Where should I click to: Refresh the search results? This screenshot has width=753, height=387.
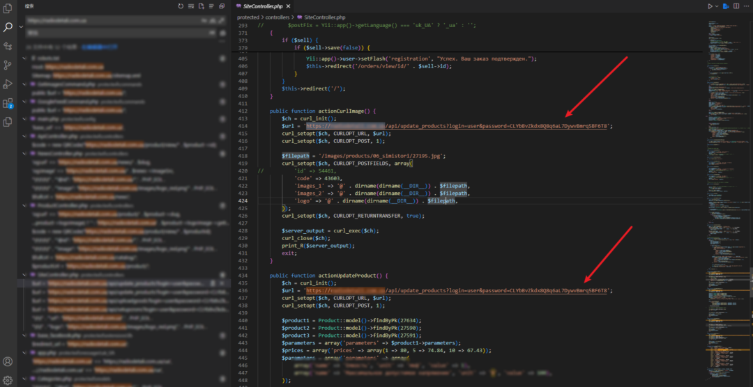pyautogui.click(x=181, y=6)
